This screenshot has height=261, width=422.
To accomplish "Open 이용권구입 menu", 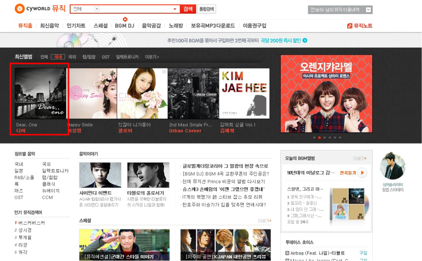I will (x=254, y=26).
